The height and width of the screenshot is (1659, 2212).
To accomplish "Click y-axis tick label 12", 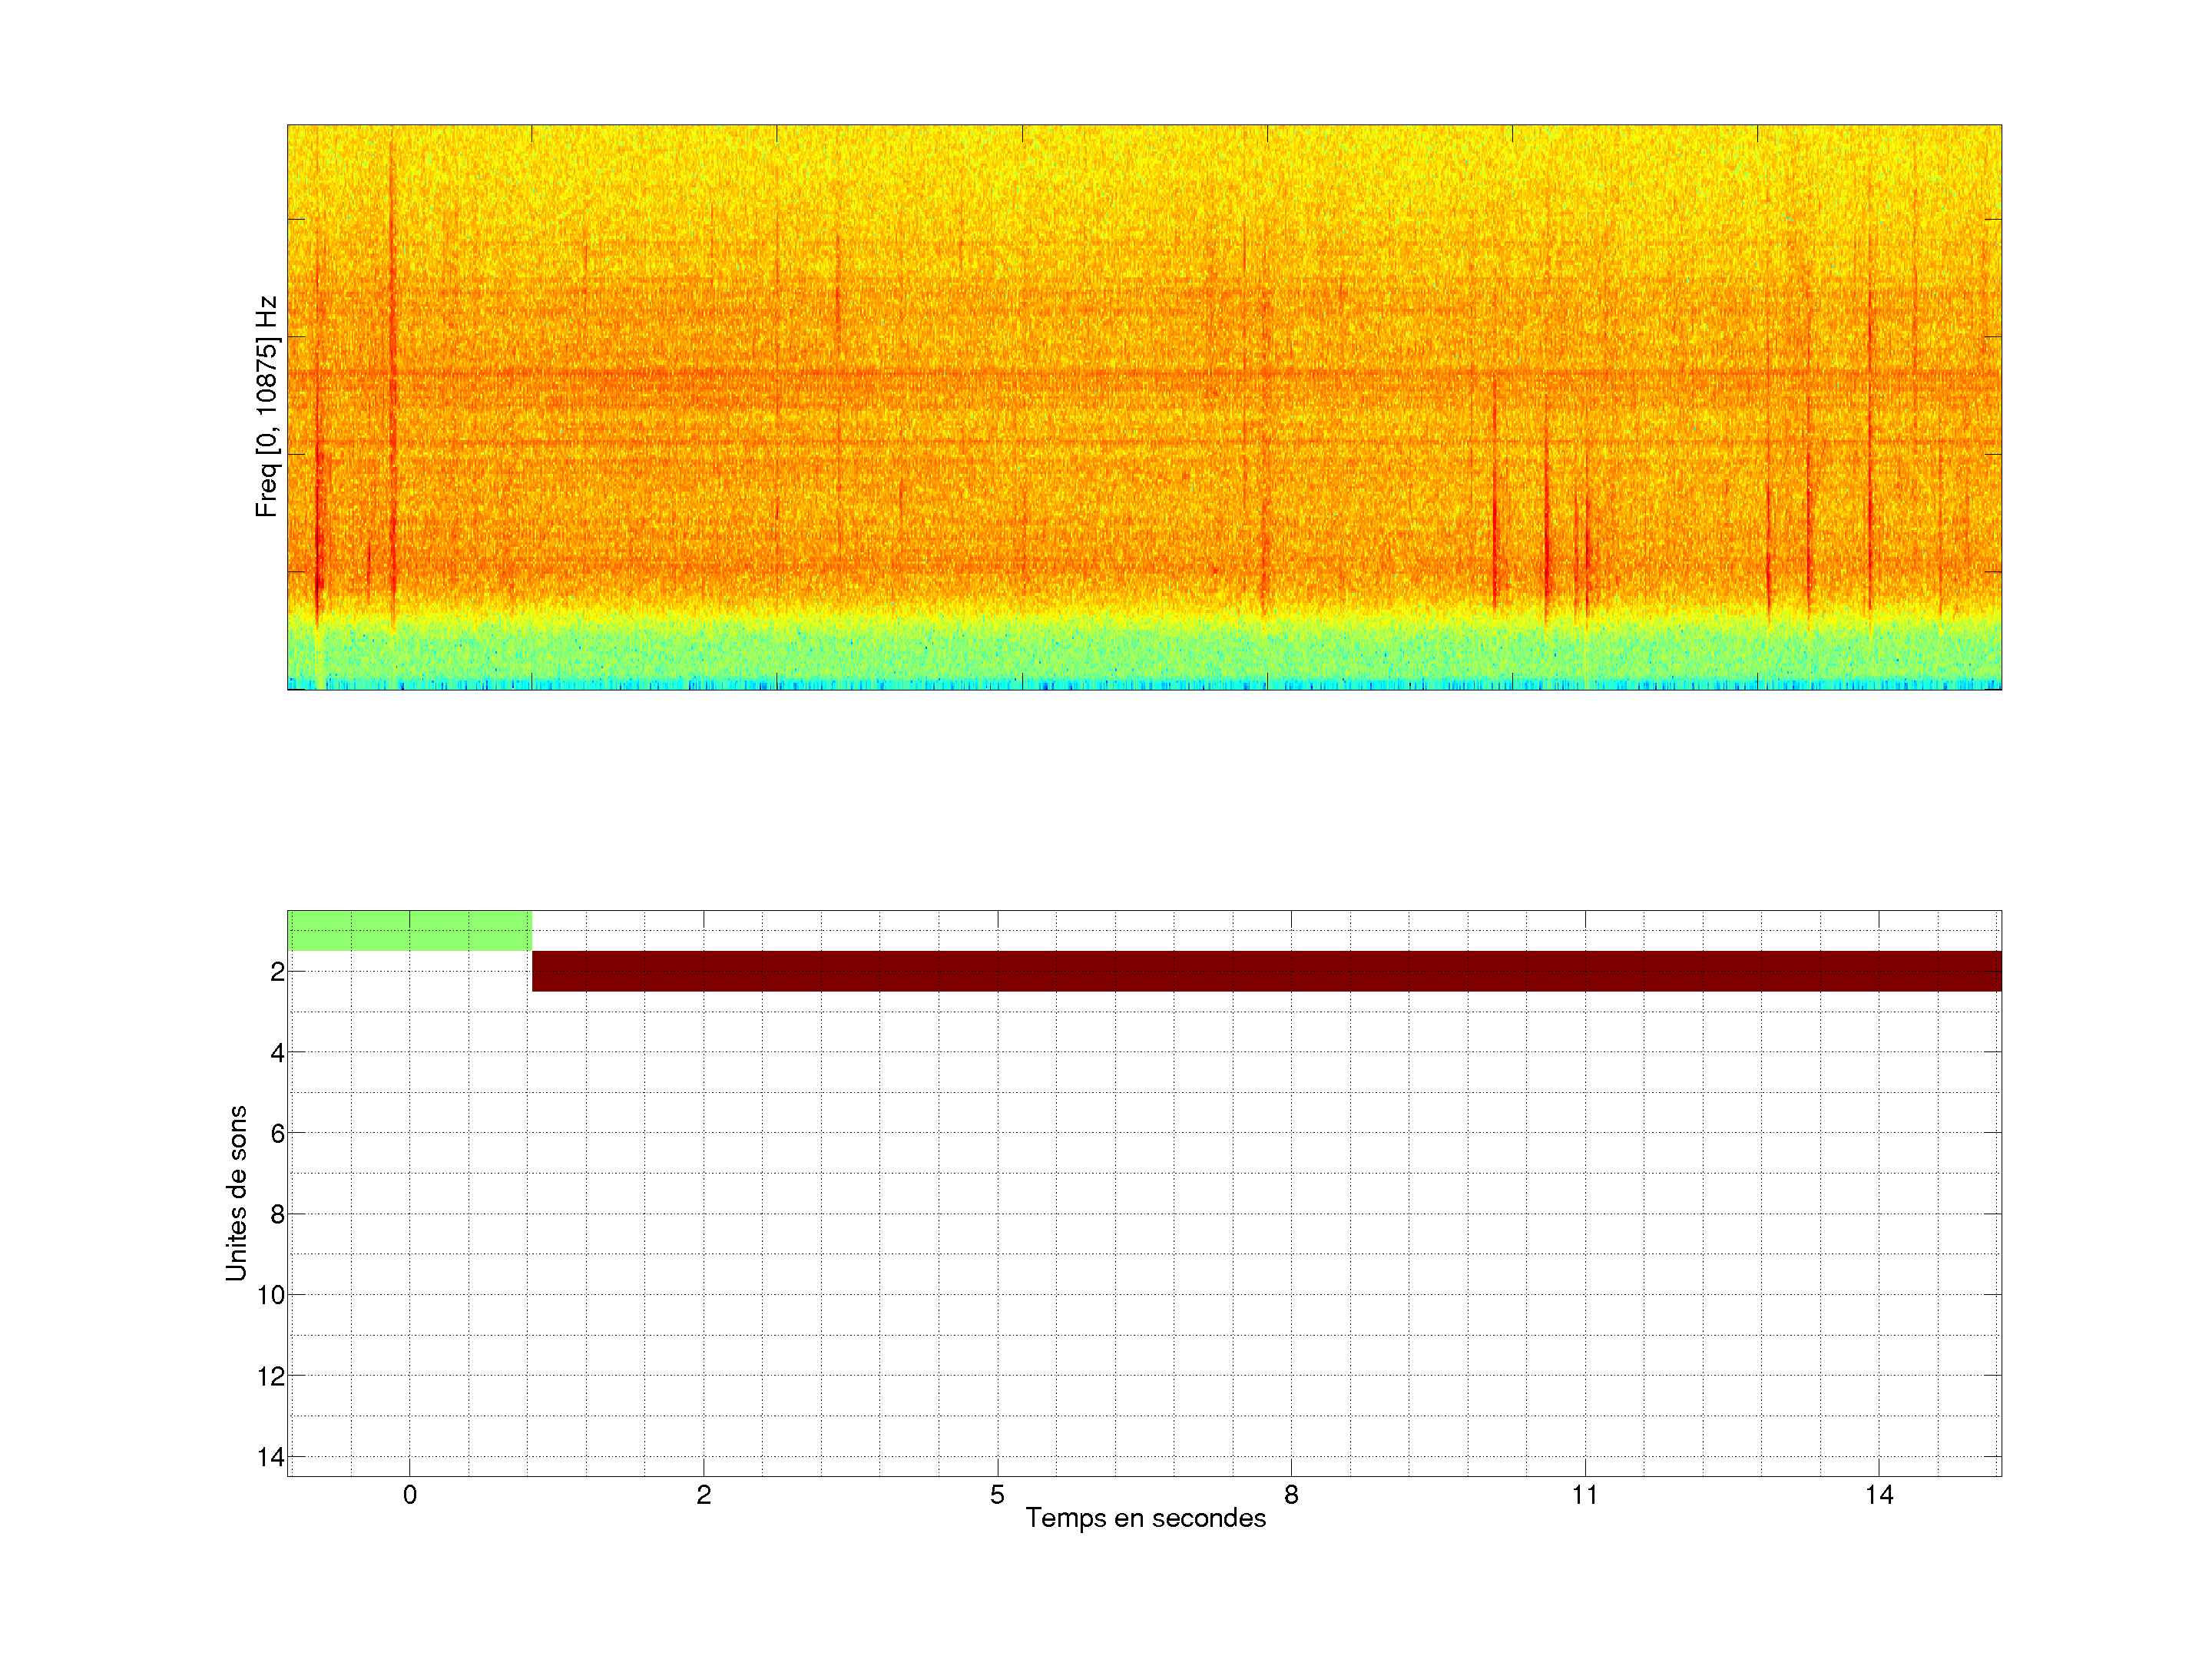I will (x=271, y=1377).
